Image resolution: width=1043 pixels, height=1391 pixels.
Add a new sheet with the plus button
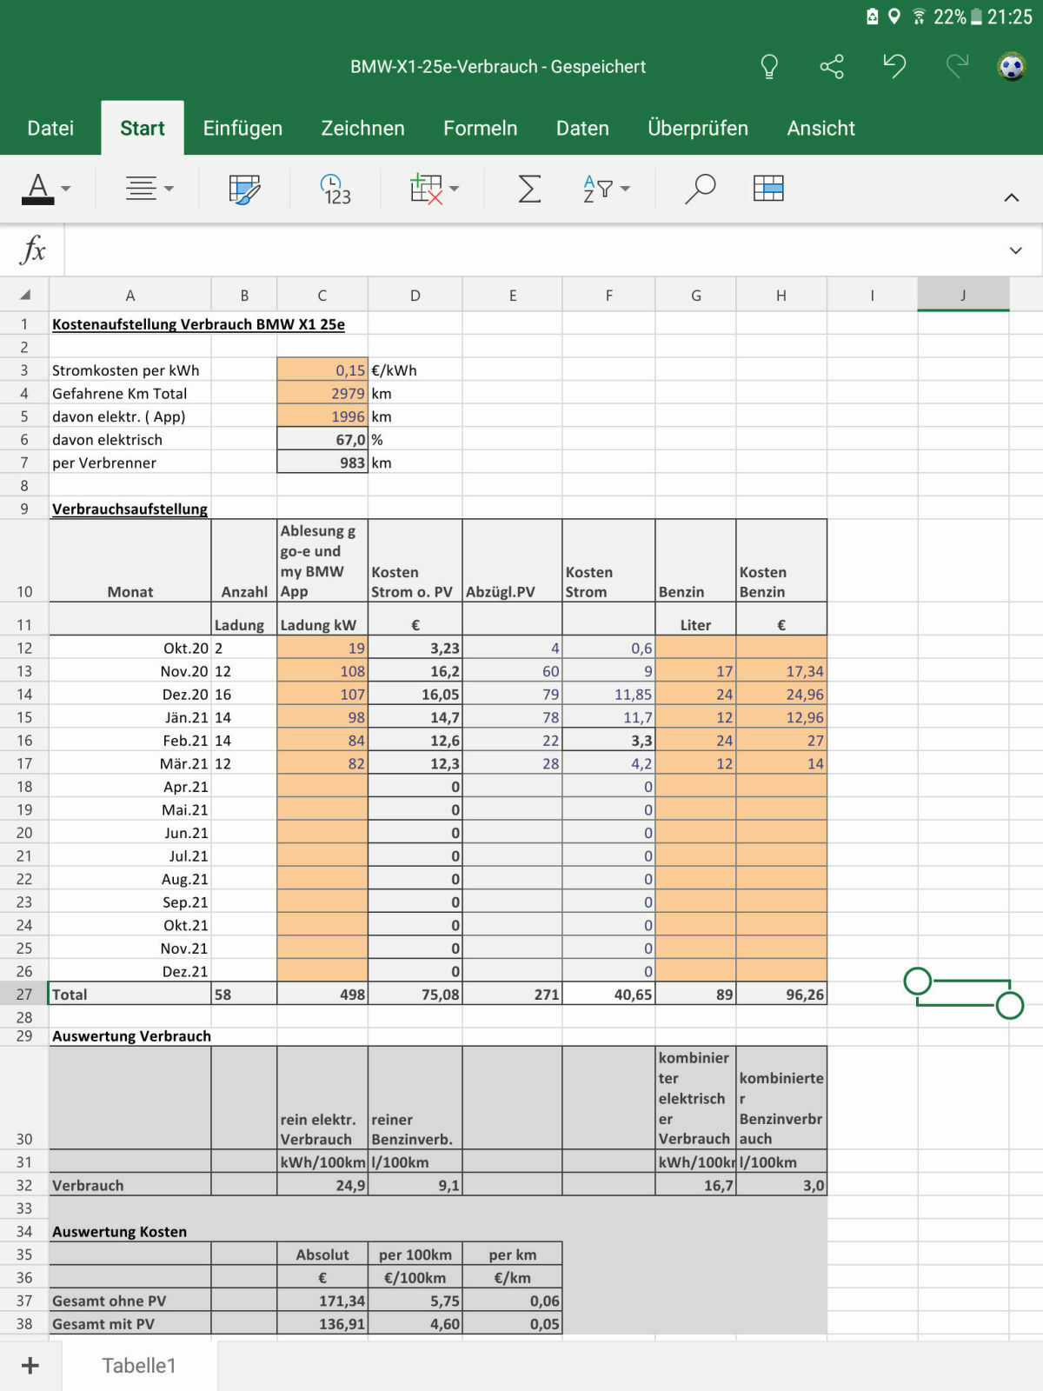coord(30,1366)
